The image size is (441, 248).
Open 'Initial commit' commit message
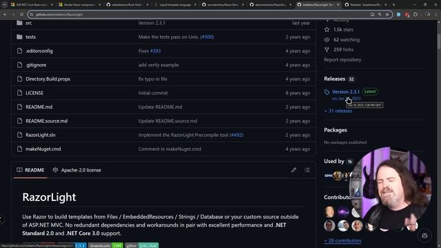153,93
